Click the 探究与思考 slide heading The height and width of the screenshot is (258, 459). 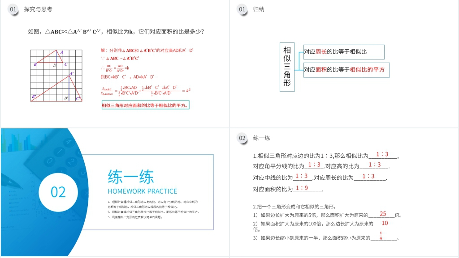tap(38, 9)
